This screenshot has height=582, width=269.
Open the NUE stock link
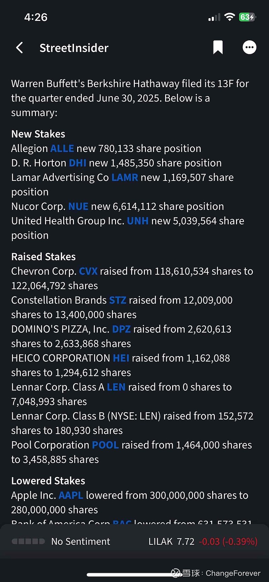coord(78,206)
